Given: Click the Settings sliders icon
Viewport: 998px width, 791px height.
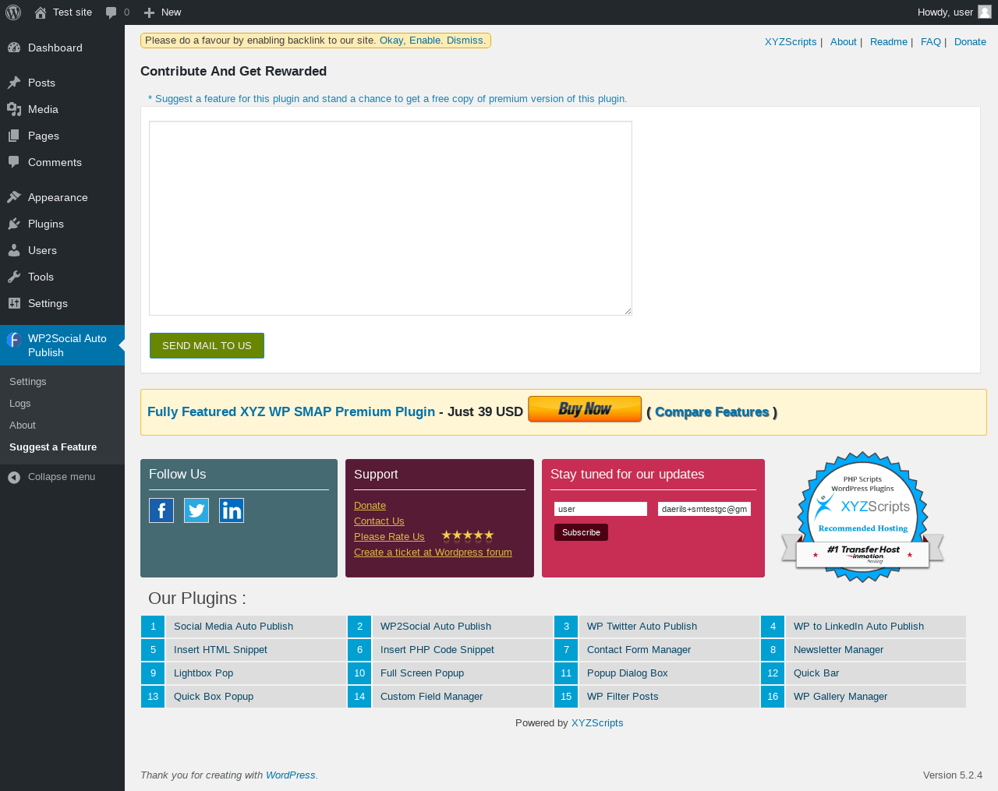Looking at the screenshot, I should coord(14,303).
